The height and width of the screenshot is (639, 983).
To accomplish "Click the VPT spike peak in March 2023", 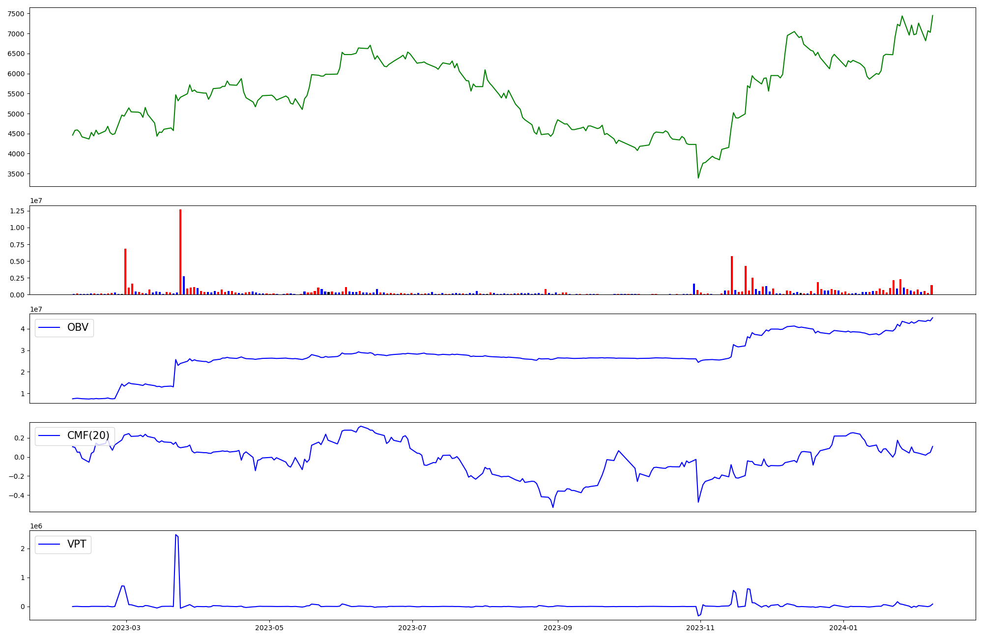I will 175,535.
